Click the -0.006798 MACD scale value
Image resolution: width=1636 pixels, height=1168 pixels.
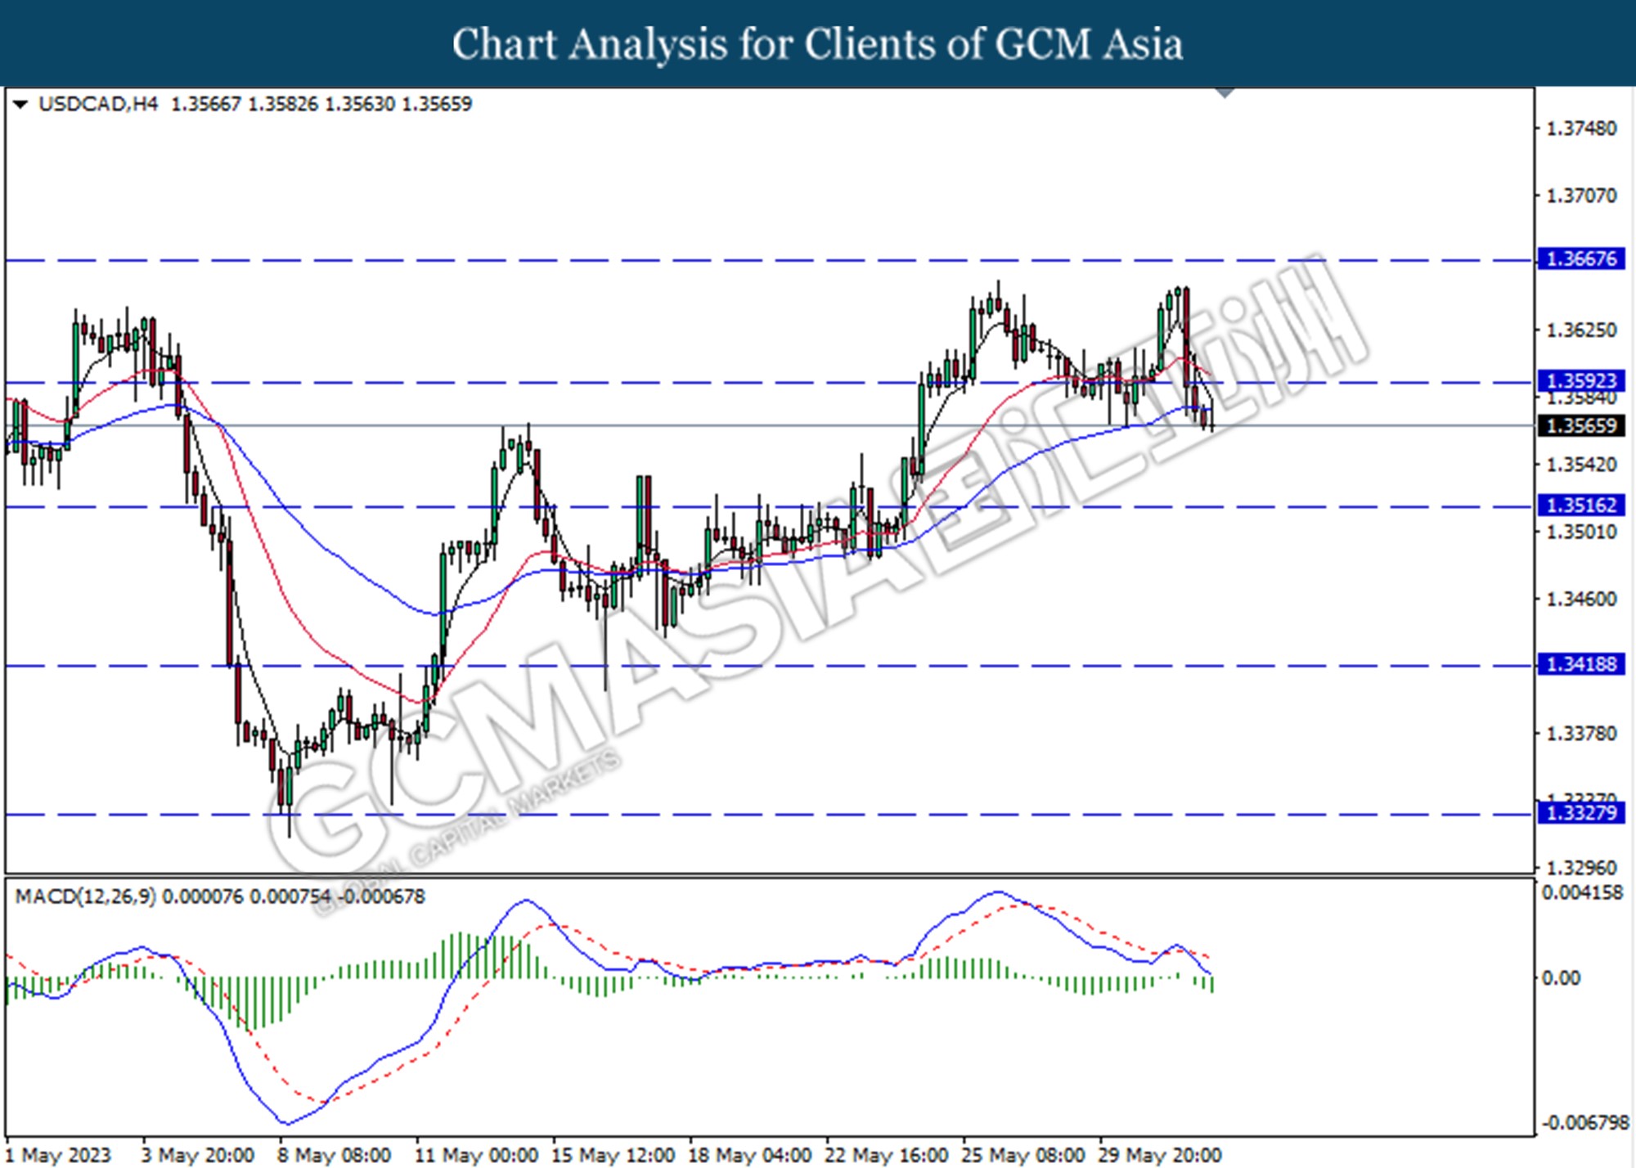tap(1584, 1123)
